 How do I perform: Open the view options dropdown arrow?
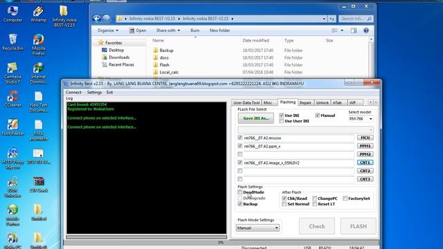point(342,30)
